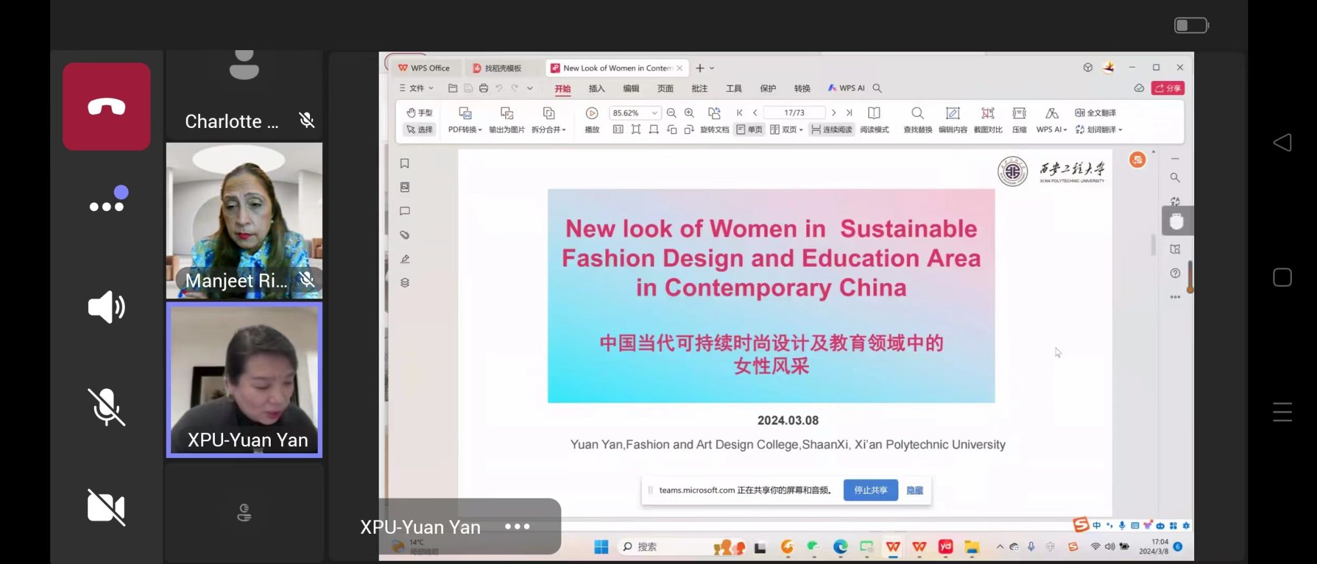Open Microsoft Edge from the taskbar
This screenshot has height=564, width=1317.
[840, 547]
